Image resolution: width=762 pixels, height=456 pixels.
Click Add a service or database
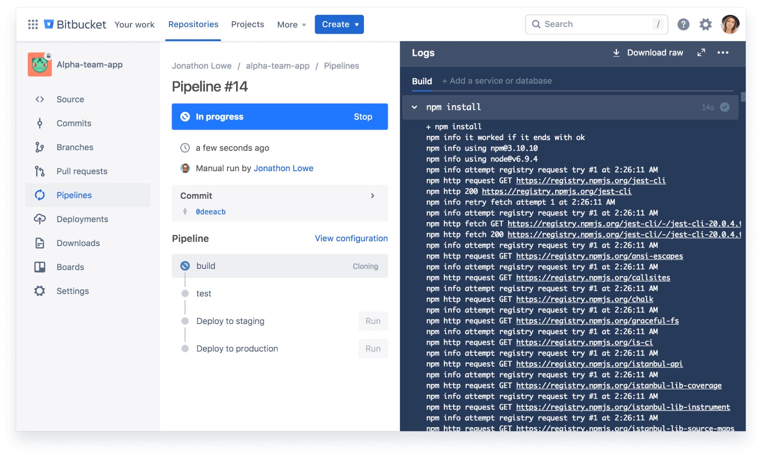(x=497, y=81)
